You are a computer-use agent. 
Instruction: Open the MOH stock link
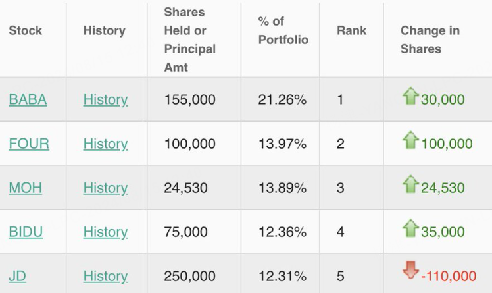click(25, 188)
